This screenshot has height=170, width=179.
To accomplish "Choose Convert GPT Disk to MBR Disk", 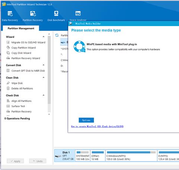I will pyautogui.click(x=28, y=71).
